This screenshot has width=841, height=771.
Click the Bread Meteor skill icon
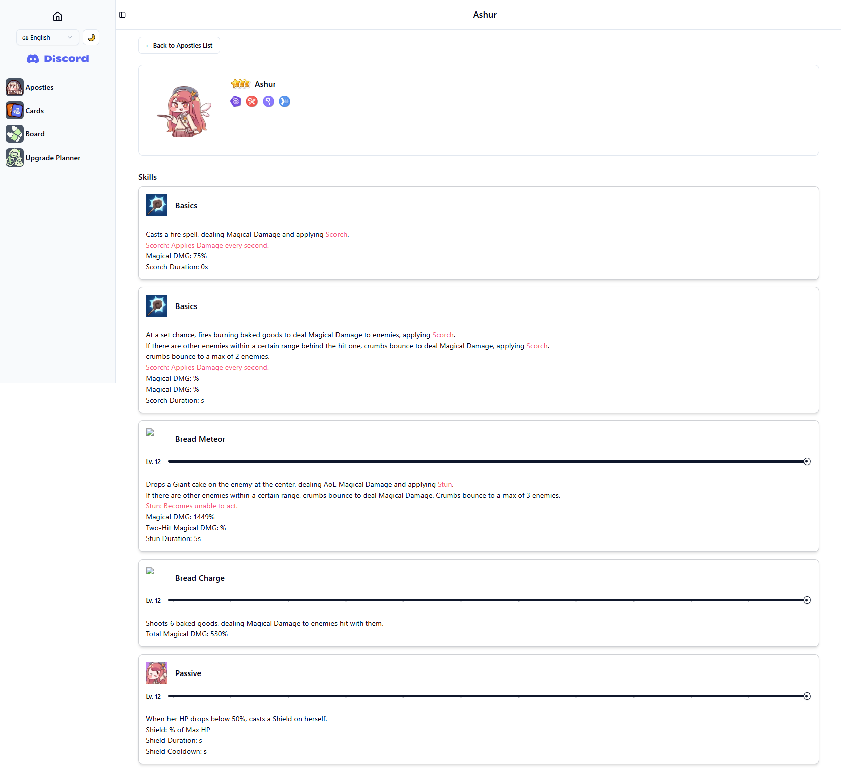[x=150, y=432]
